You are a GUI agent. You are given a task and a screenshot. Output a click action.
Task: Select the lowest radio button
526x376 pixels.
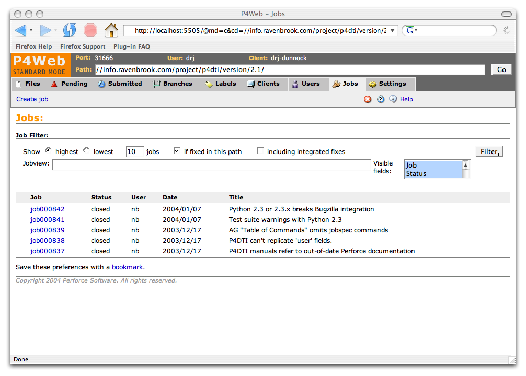85,151
